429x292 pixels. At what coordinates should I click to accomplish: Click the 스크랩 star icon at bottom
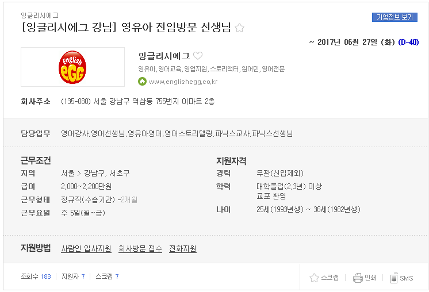pos(314,278)
